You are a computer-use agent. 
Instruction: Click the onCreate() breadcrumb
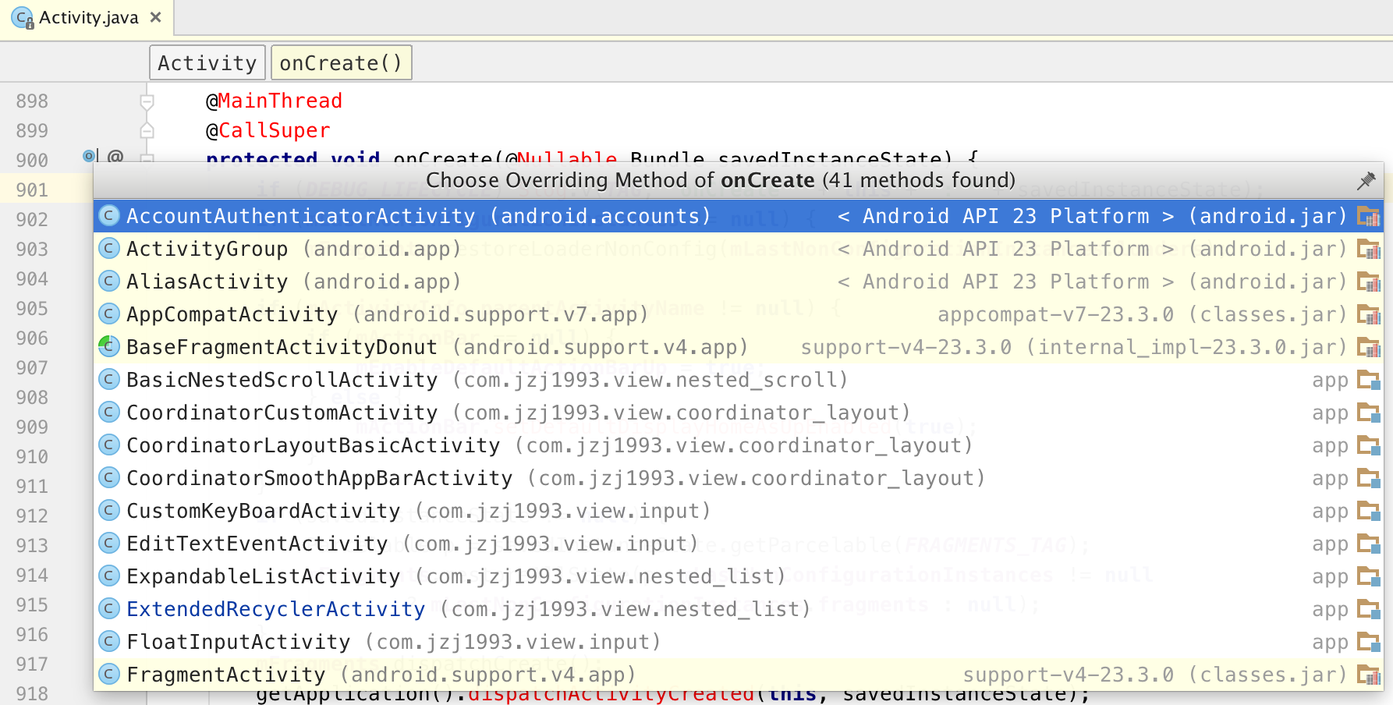[341, 63]
